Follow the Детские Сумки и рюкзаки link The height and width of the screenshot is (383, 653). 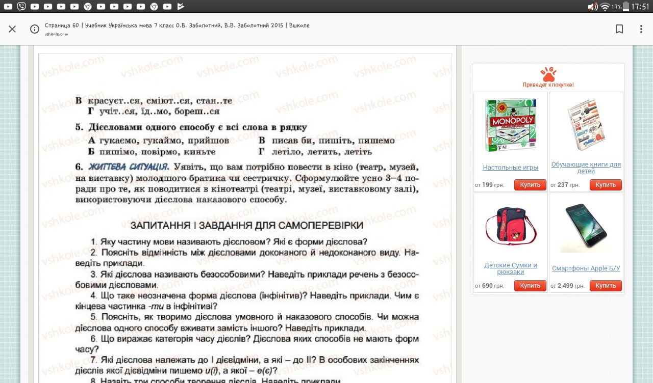pyautogui.click(x=510, y=268)
